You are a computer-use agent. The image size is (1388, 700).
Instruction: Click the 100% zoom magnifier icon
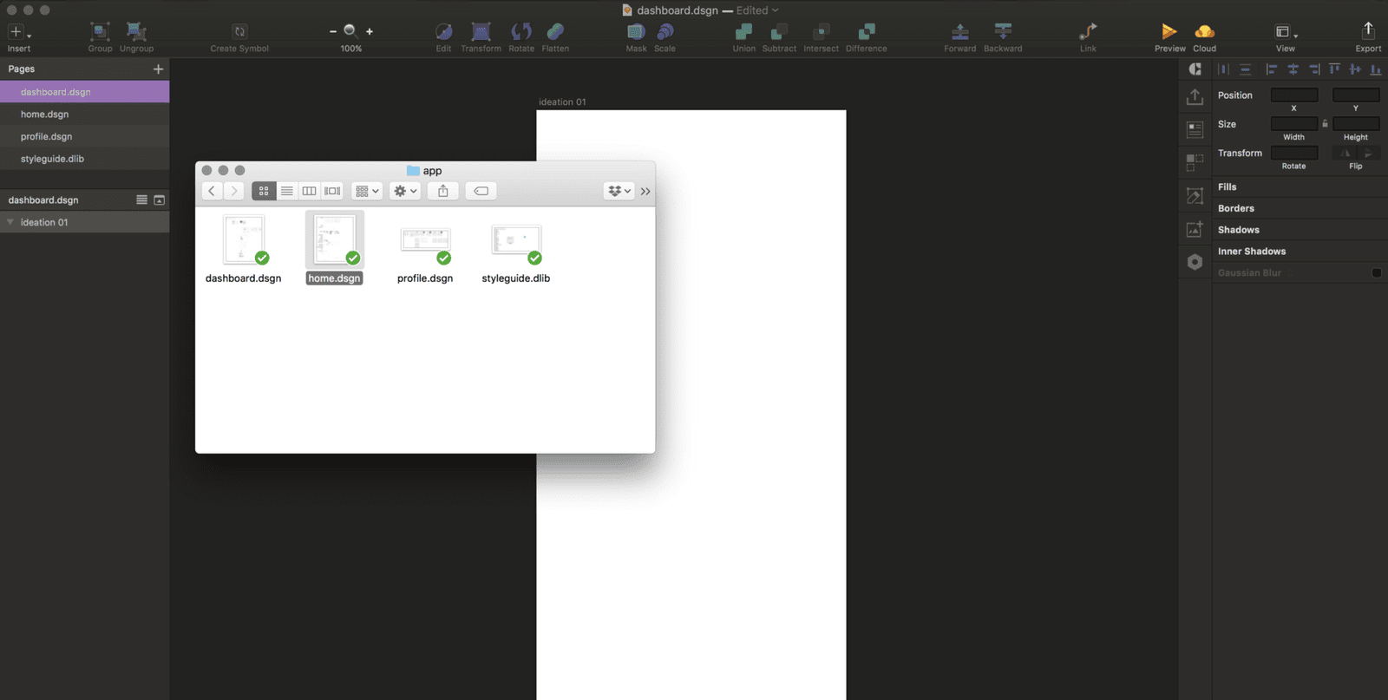click(x=350, y=31)
